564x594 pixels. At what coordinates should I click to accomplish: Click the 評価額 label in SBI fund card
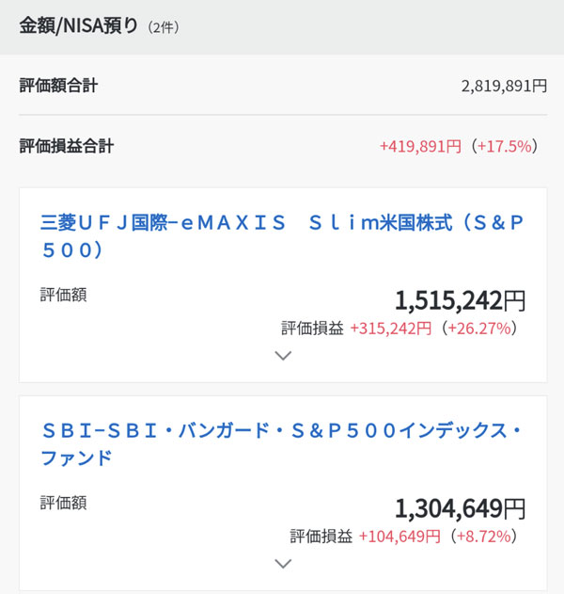click(x=63, y=503)
